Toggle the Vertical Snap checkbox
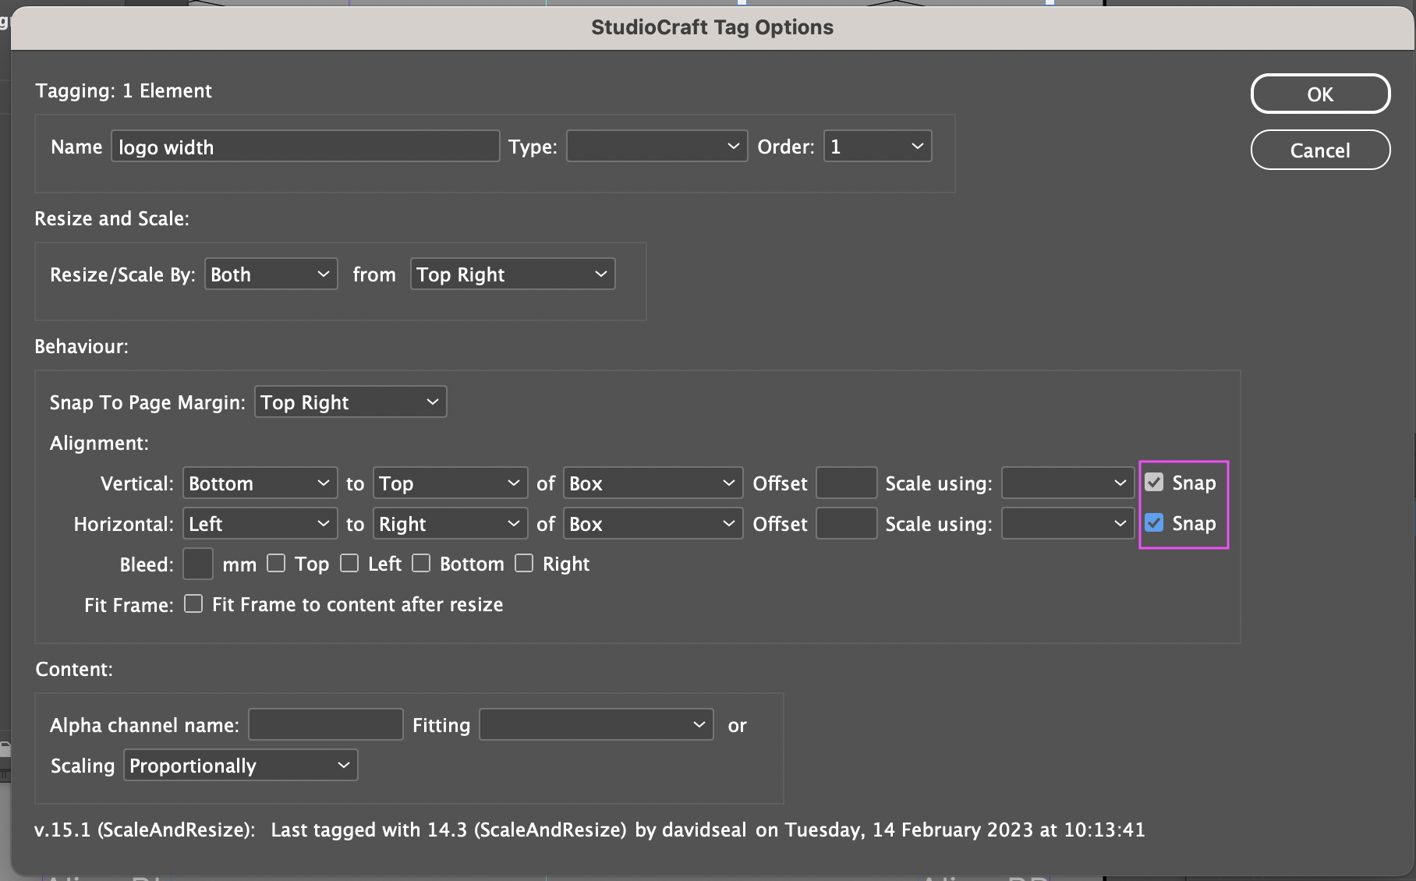 (x=1154, y=483)
